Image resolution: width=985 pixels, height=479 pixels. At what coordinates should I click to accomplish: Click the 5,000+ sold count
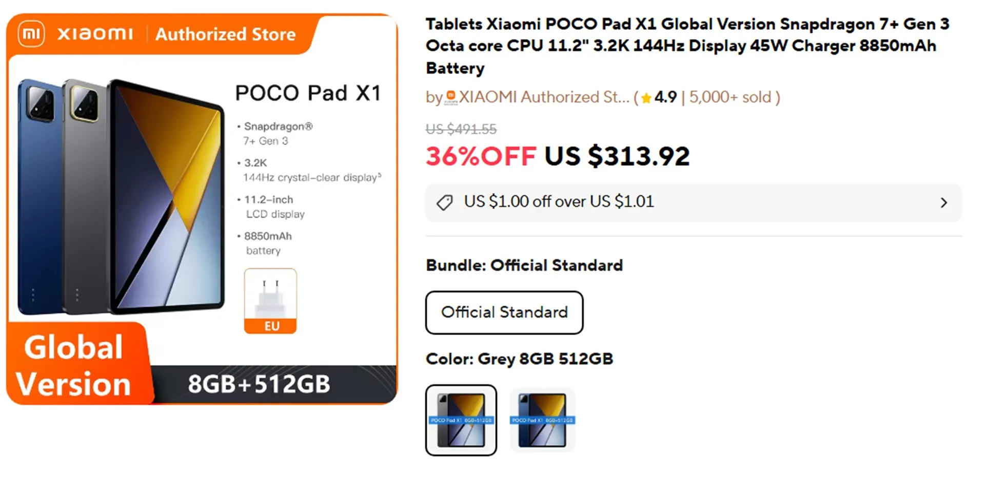(730, 97)
